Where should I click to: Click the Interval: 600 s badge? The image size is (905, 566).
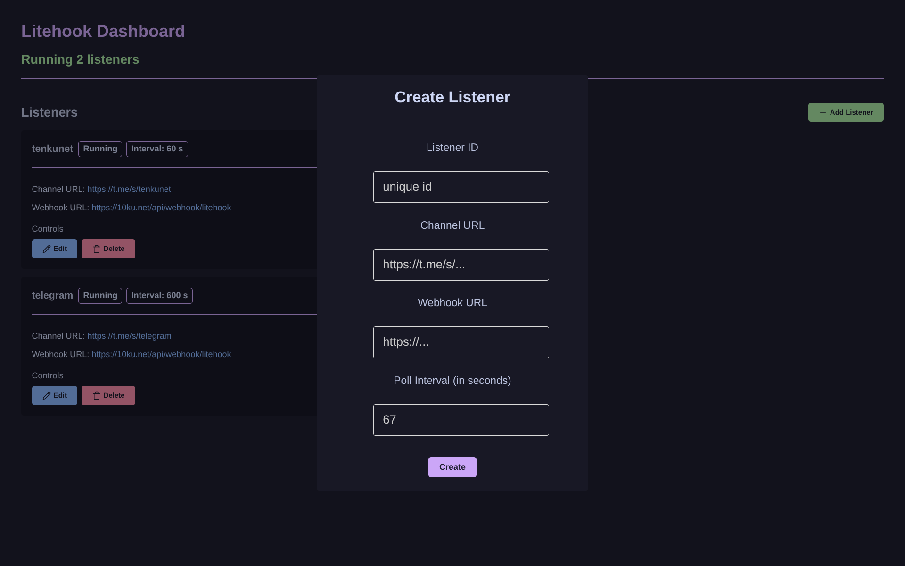point(159,296)
